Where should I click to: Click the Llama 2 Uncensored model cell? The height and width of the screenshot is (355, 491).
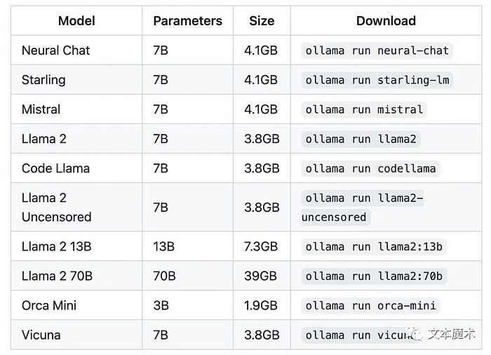coord(56,208)
